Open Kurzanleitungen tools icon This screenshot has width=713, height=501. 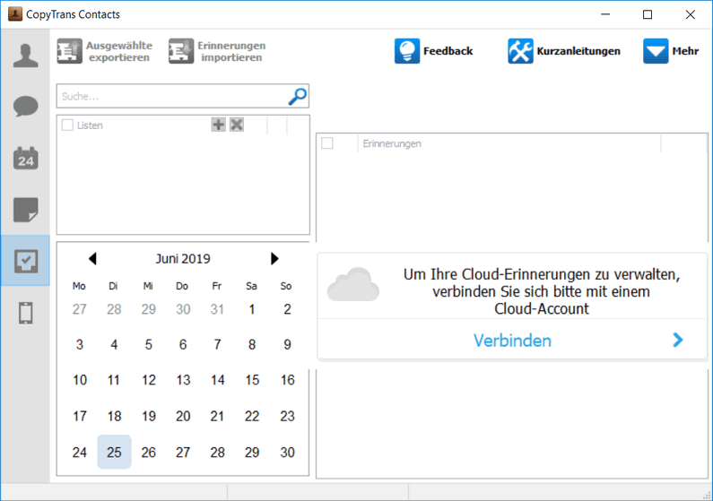tap(564, 51)
